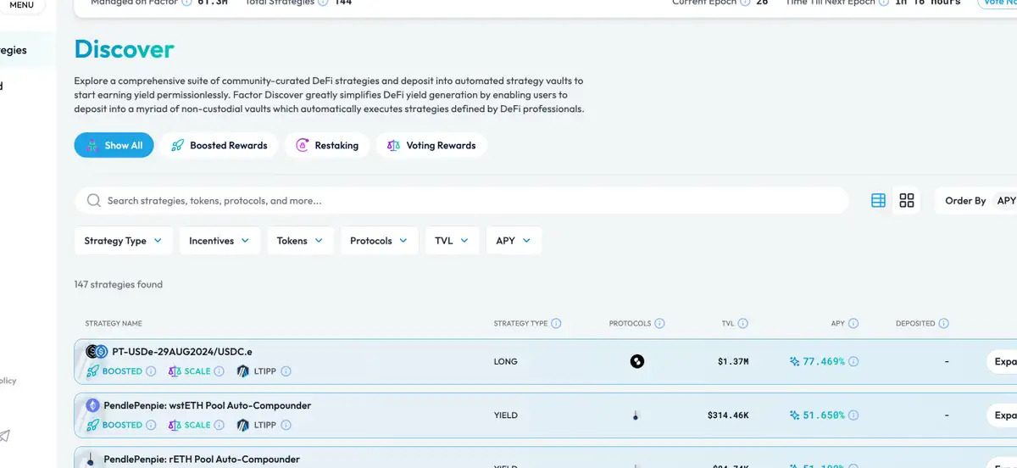Click info icon beside 77.469% APY

(x=853, y=361)
